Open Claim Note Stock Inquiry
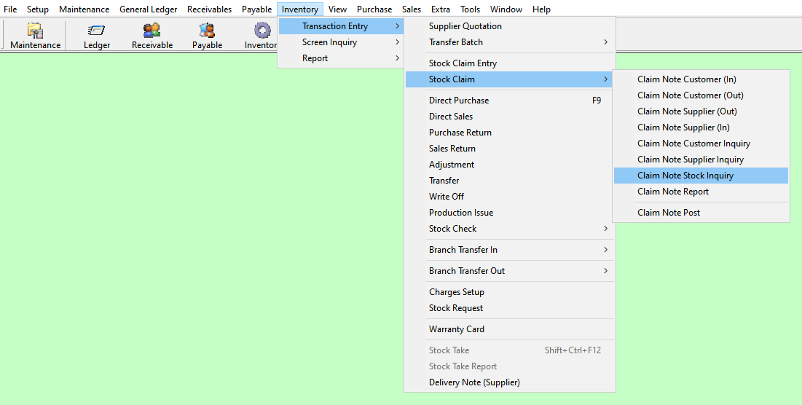Screen dimensions: 802x405 click(x=701, y=176)
